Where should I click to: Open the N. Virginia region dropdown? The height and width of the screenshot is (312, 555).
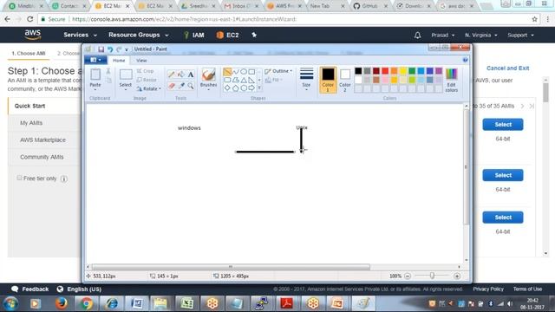click(481, 35)
